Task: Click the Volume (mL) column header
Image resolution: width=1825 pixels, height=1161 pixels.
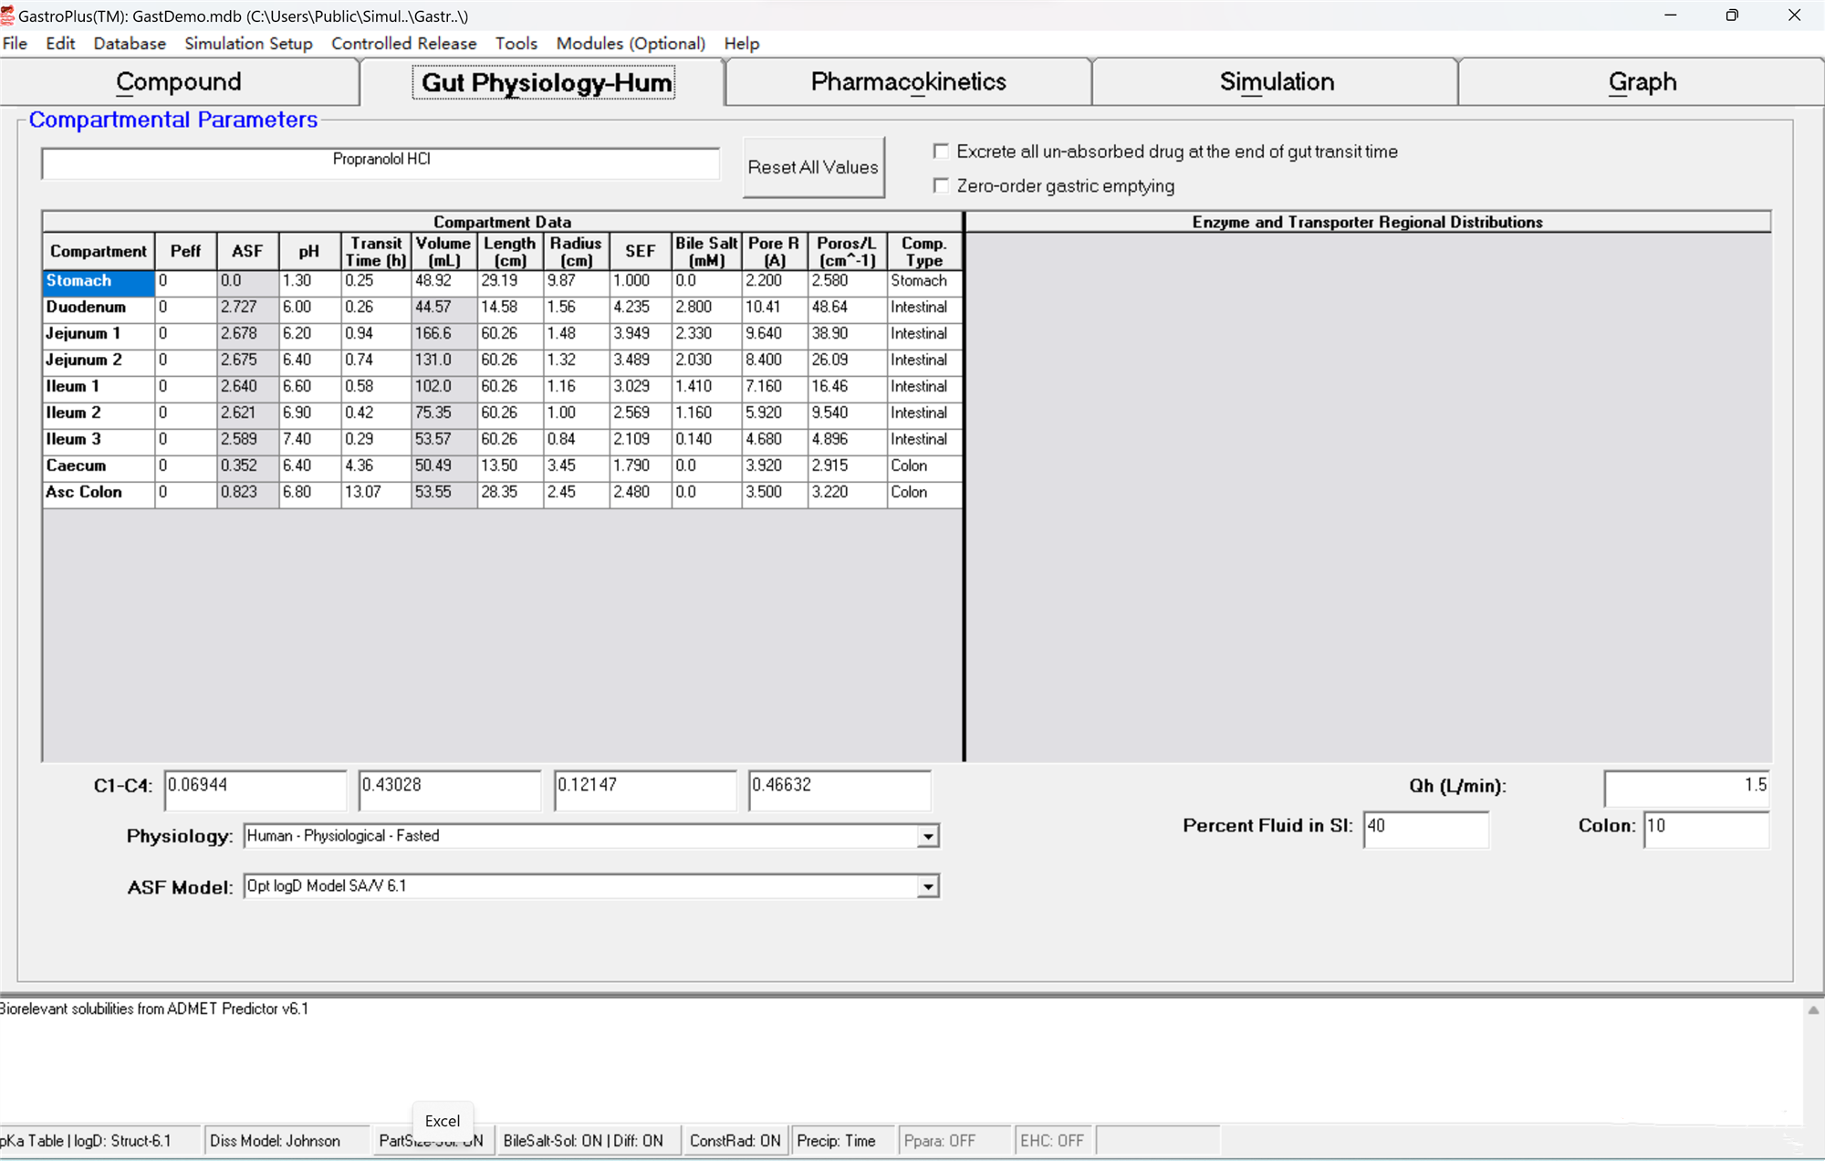Action: point(443,251)
